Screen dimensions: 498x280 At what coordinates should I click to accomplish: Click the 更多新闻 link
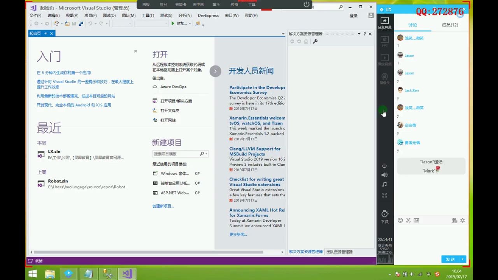(238, 234)
